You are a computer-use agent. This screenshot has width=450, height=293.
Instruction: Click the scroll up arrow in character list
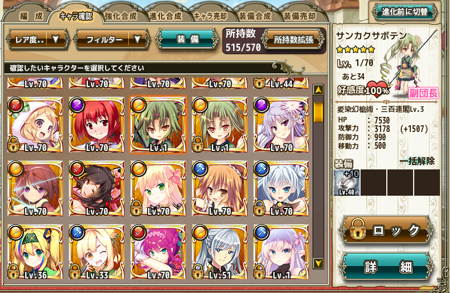tap(318, 90)
